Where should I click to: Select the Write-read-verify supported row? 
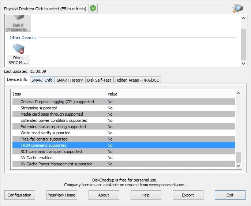tap(124, 133)
